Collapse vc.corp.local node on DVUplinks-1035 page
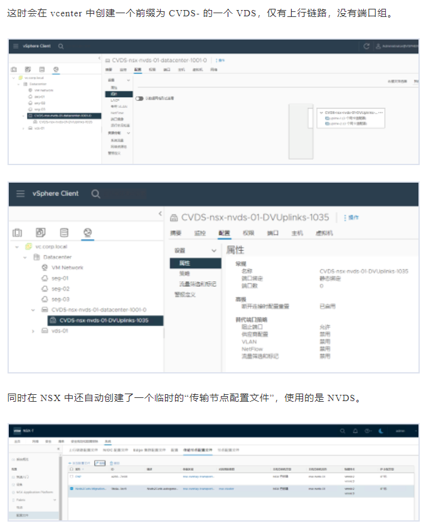Screen dimensions: 426x526 [x=17, y=247]
